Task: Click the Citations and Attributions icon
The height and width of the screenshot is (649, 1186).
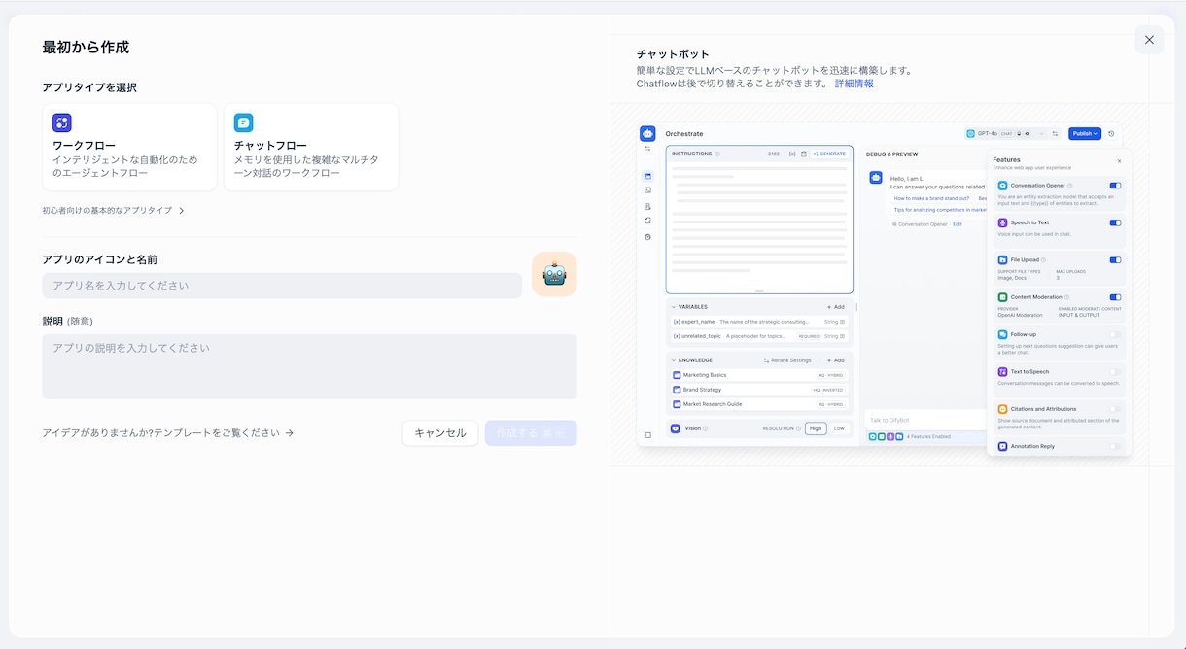Action: click(x=1002, y=409)
